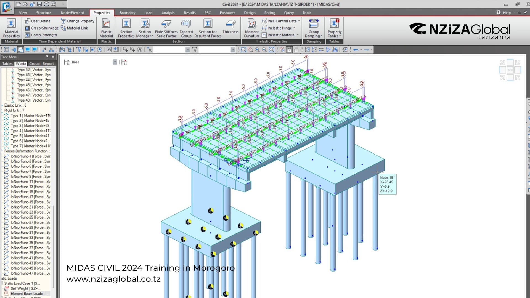Click the Plate Stiffness Scale Factor icon
This screenshot has width=530, height=298.
pyautogui.click(x=166, y=24)
